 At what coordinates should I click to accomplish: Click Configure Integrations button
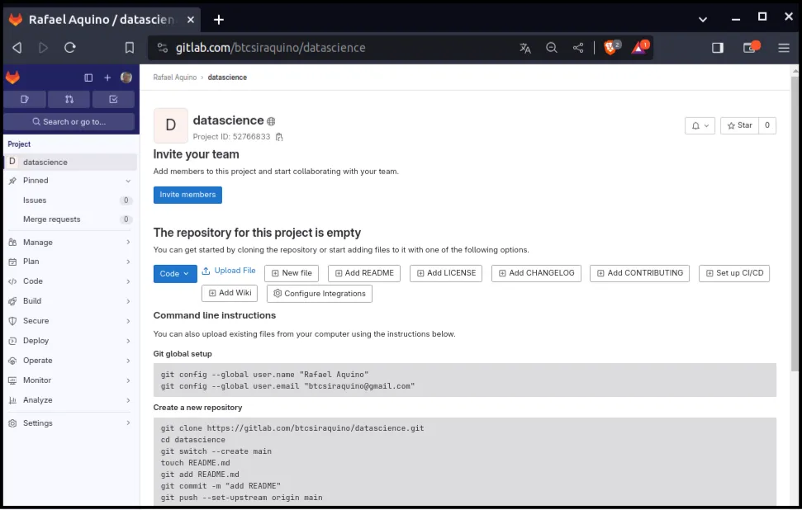[x=320, y=294]
